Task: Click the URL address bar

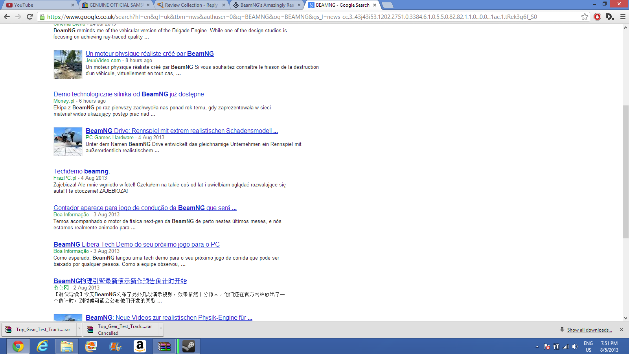Action: click(x=313, y=17)
